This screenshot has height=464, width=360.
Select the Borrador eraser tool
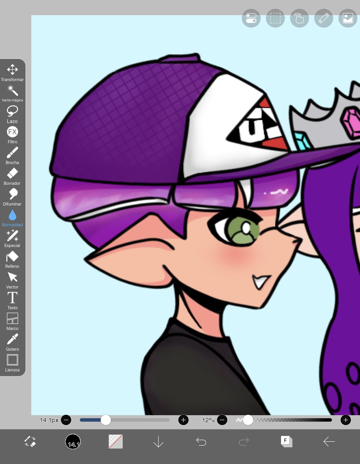pyautogui.click(x=12, y=176)
